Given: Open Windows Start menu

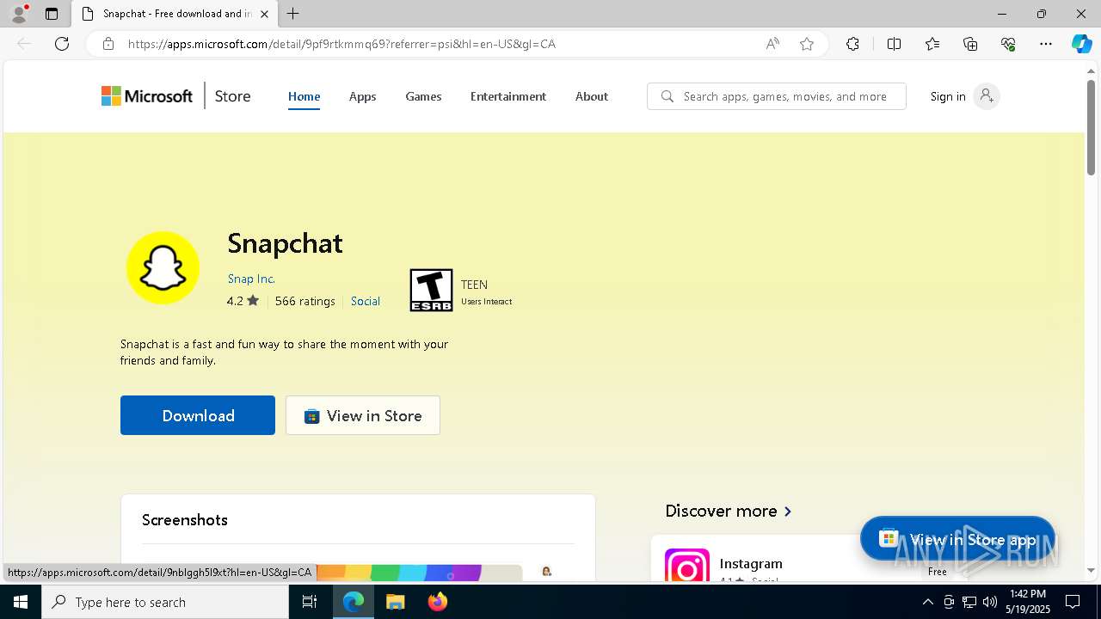Looking at the screenshot, I should [x=21, y=602].
